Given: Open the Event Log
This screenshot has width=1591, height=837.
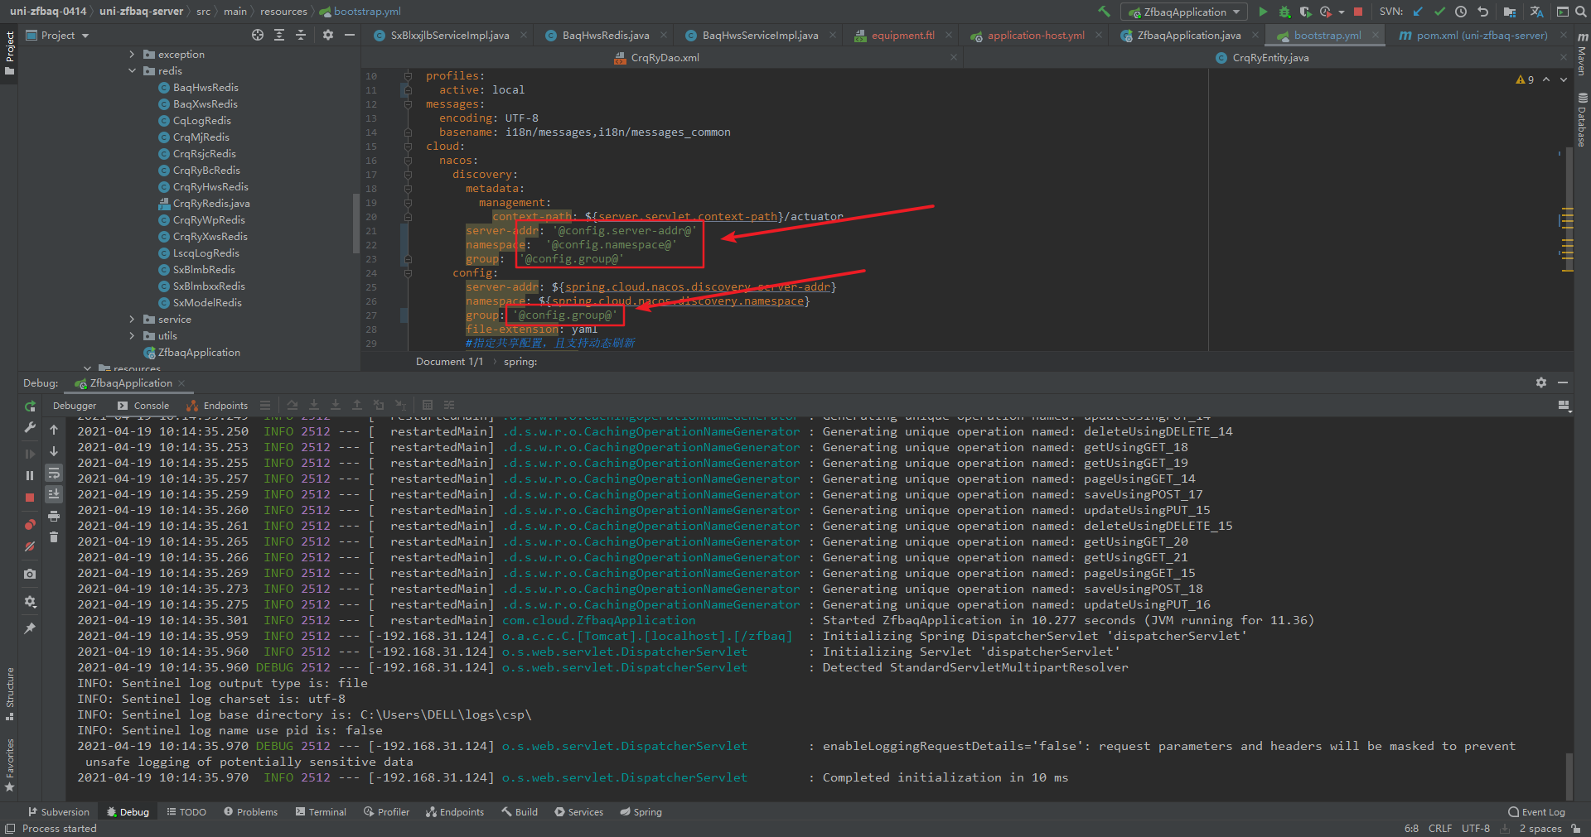Looking at the screenshot, I should [1537, 812].
